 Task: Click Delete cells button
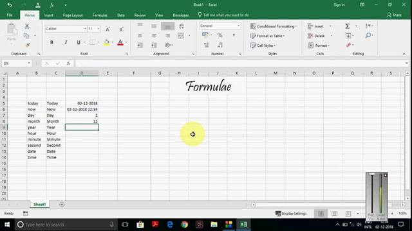[x=316, y=36]
